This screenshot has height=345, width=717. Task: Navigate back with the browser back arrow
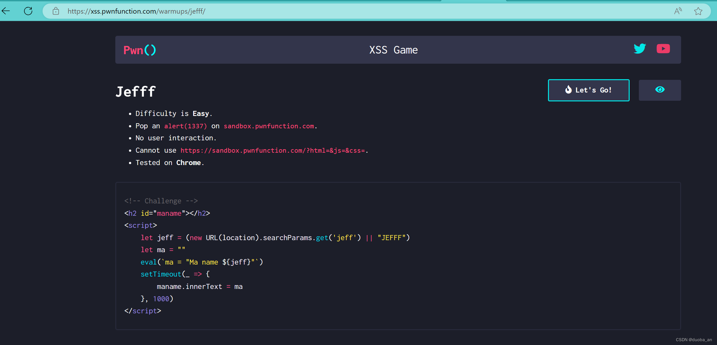[x=5, y=11]
